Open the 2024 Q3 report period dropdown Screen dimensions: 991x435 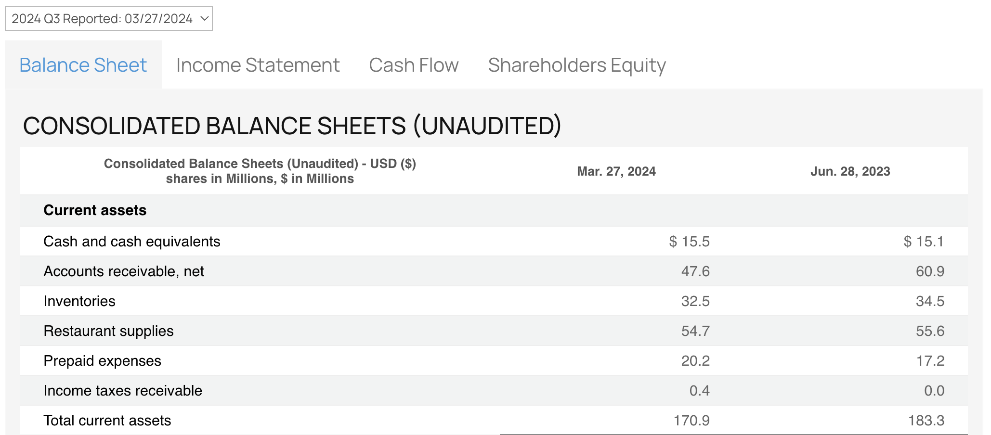(108, 19)
